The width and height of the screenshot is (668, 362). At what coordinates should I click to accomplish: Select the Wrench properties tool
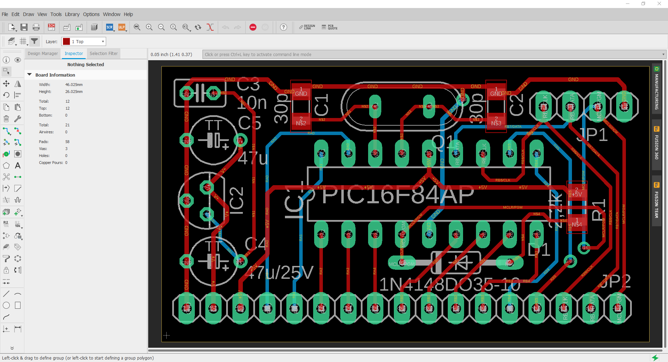[17, 119]
